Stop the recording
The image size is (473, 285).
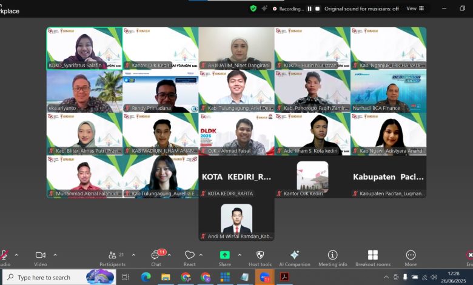click(x=317, y=8)
